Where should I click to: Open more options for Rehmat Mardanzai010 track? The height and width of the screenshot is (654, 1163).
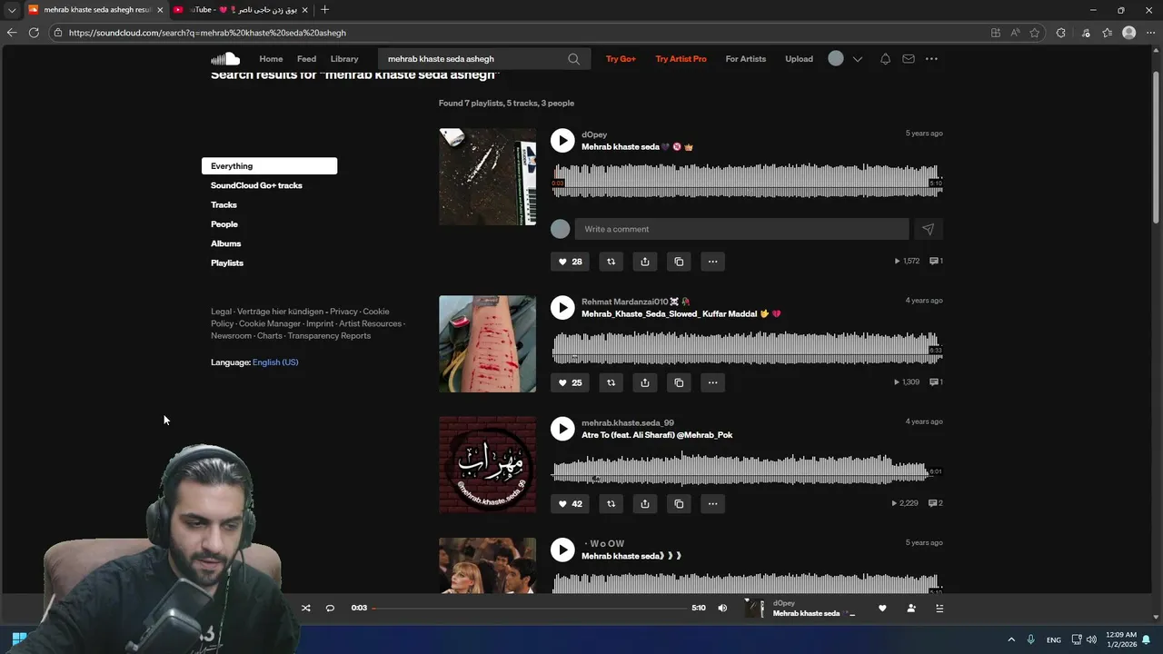pos(712,382)
